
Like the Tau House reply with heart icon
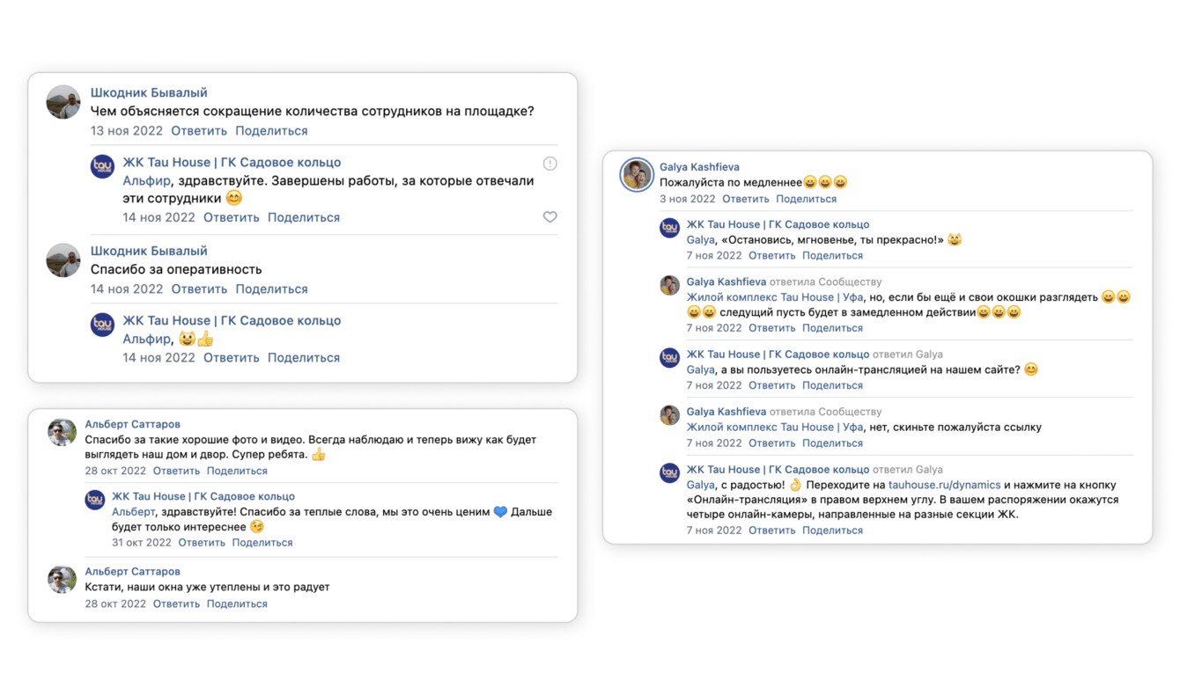coord(549,217)
